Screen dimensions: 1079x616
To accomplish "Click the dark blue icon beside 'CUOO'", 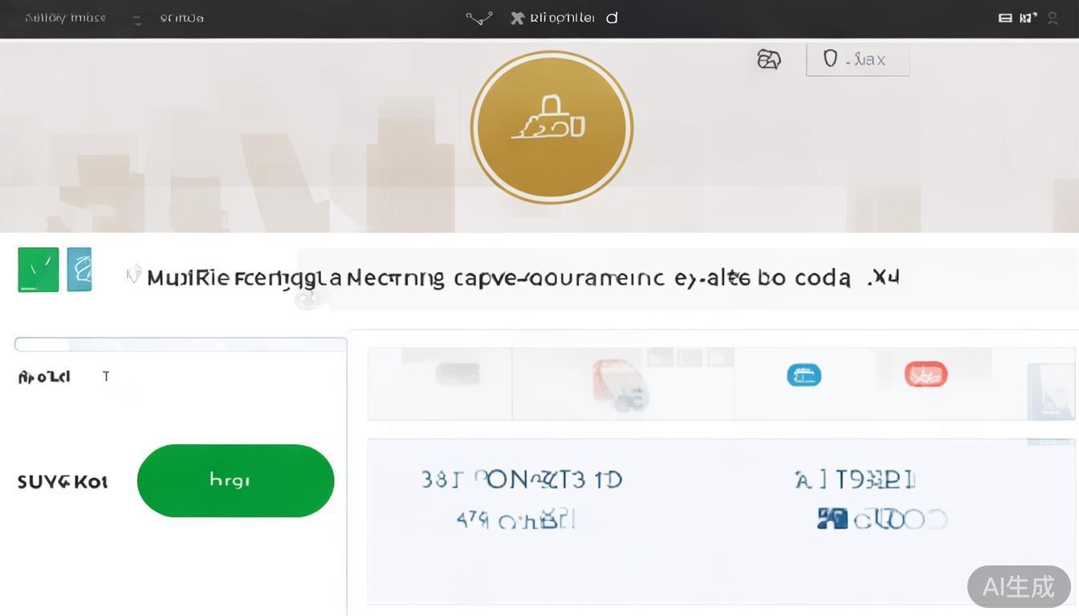I will [832, 519].
